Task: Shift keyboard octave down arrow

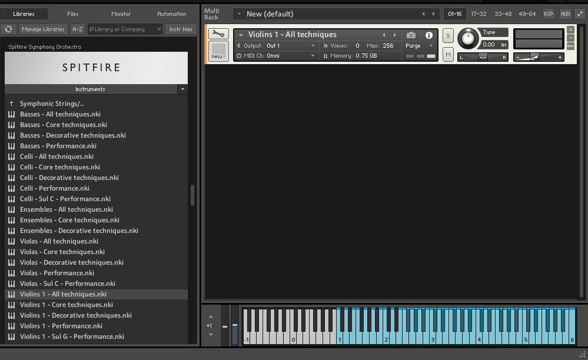Action: tap(211, 335)
